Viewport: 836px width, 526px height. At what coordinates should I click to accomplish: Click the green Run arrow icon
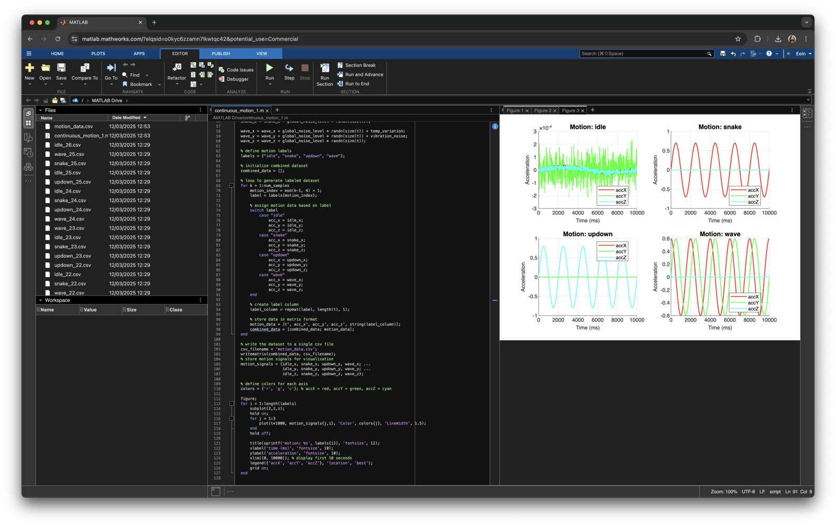270,68
